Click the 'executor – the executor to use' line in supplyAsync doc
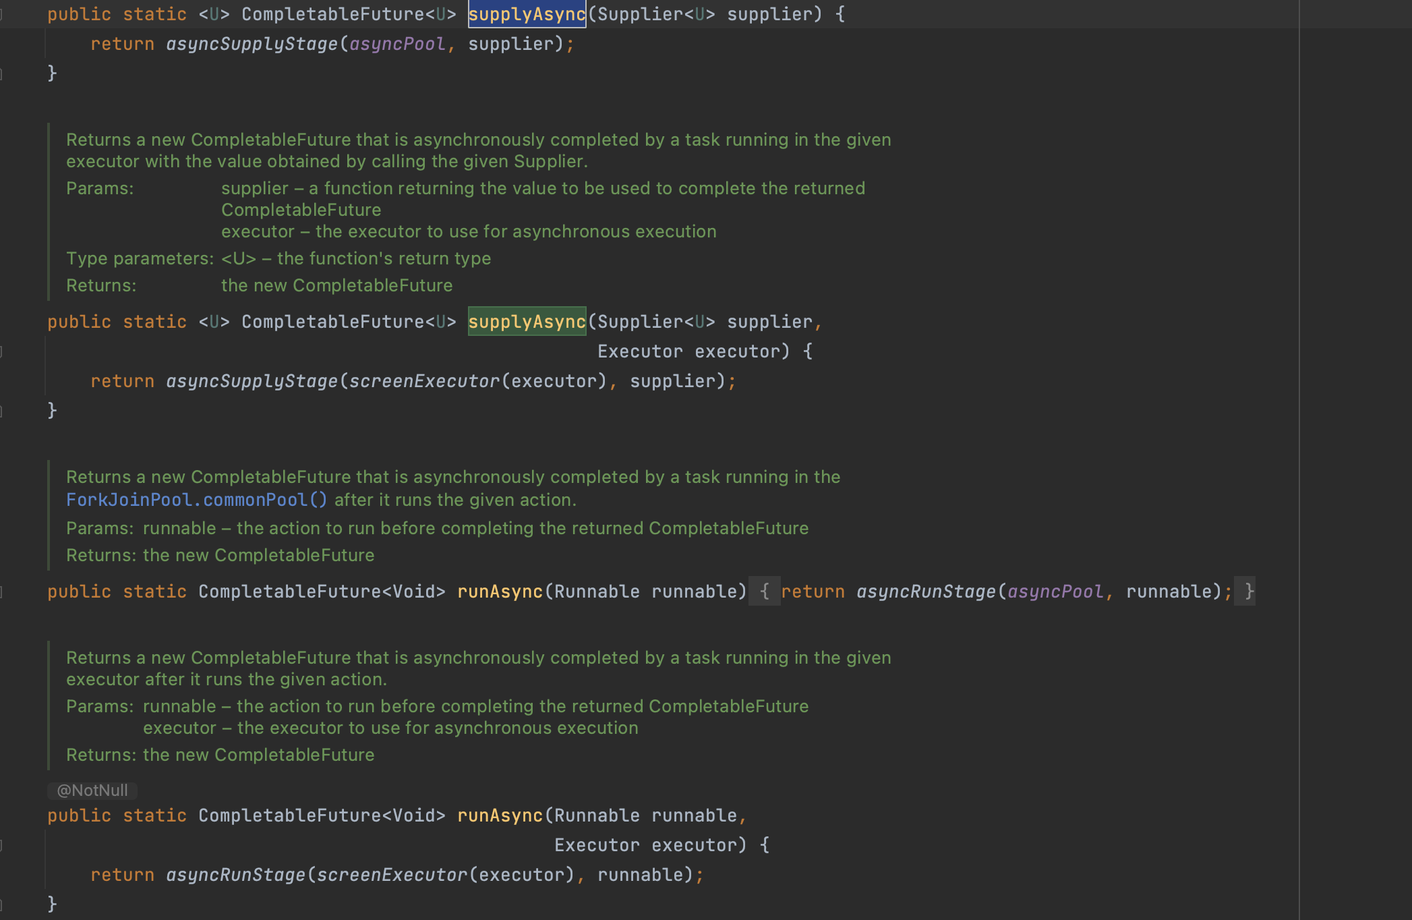1412x920 pixels. coord(469,231)
